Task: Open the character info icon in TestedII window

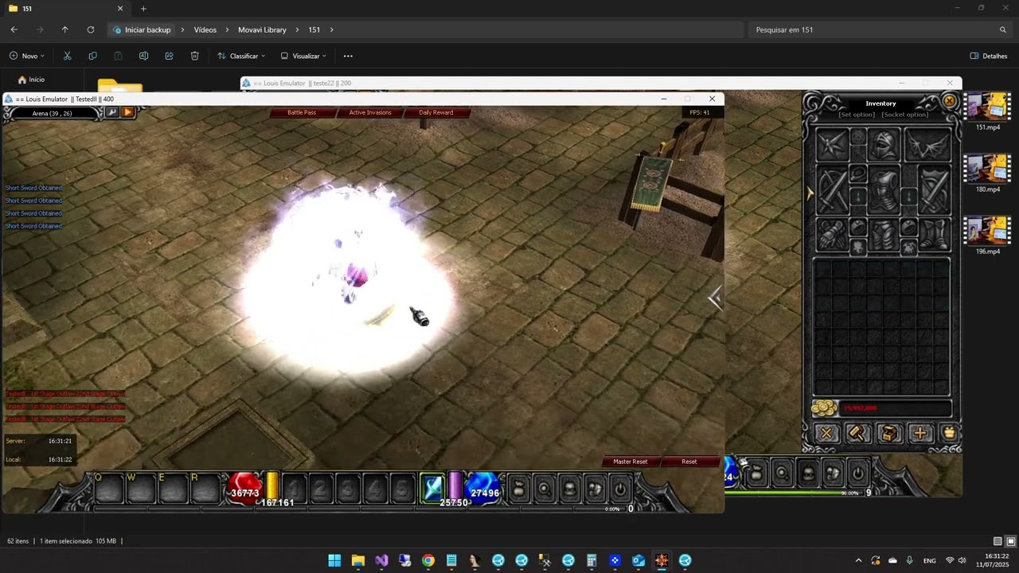Action: [570, 489]
